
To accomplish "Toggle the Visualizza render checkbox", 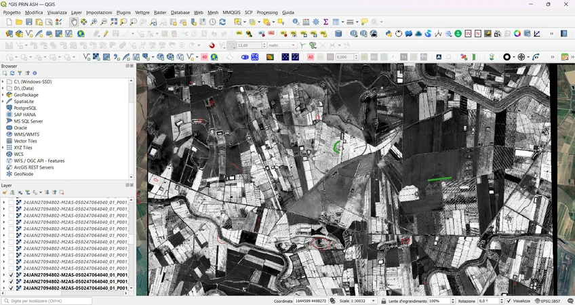I will pyautogui.click(x=509, y=301).
